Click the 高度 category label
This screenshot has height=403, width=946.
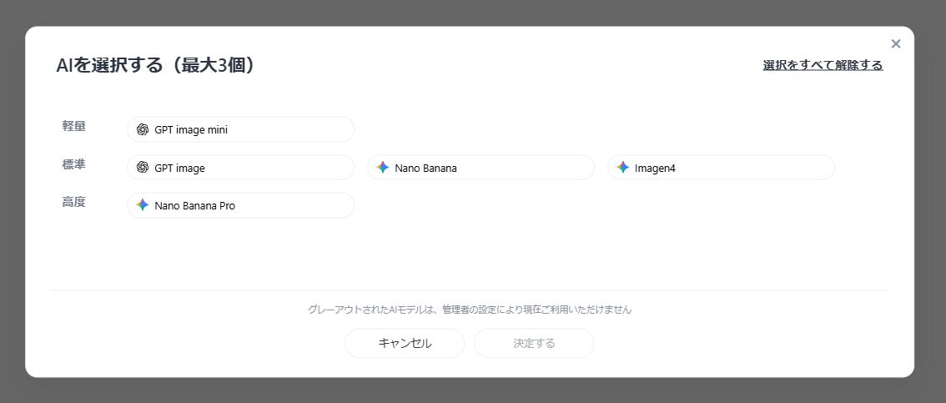pyautogui.click(x=74, y=202)
